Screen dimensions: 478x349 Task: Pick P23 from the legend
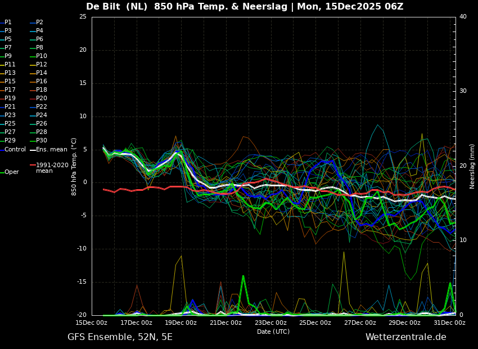click(x=10, y=115)
